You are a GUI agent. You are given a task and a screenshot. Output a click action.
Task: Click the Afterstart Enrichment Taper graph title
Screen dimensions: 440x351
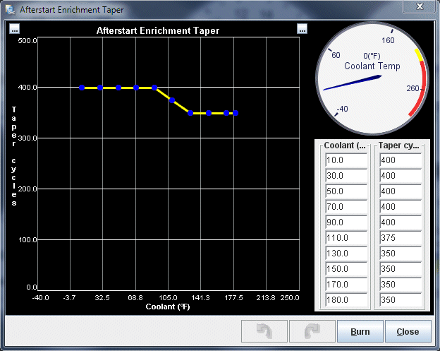point(158,30)
